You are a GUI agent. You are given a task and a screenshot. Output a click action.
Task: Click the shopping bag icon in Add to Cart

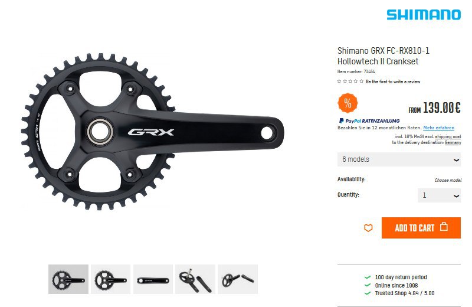pos(444,227)
